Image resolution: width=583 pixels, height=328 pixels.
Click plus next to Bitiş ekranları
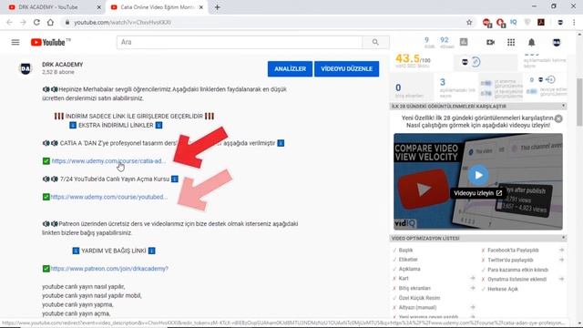[x=473, y=288]
